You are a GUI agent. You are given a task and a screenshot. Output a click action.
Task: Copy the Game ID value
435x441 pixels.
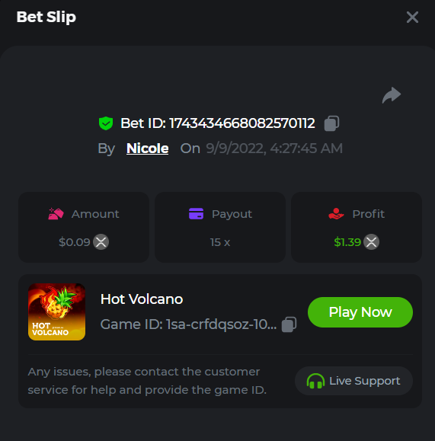pos(289,324)
